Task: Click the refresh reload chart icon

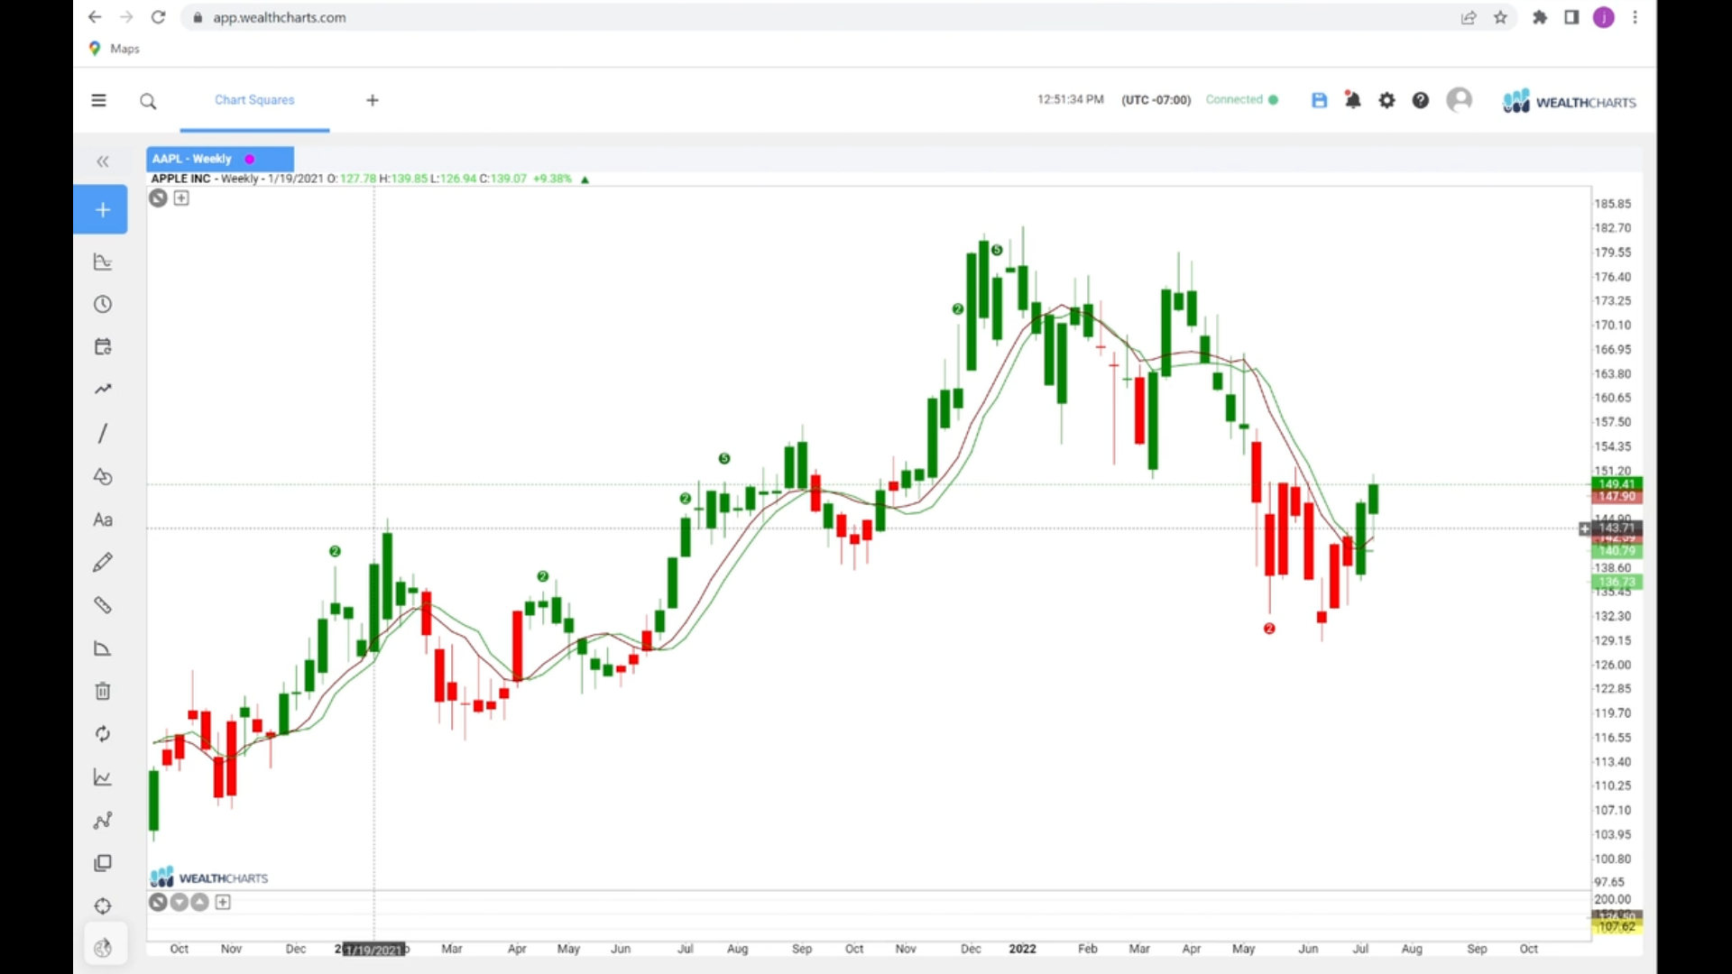Action: pos(103,733)
